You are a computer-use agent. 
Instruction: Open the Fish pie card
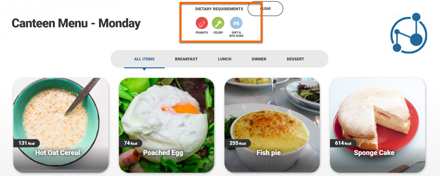tap(272, 125)
